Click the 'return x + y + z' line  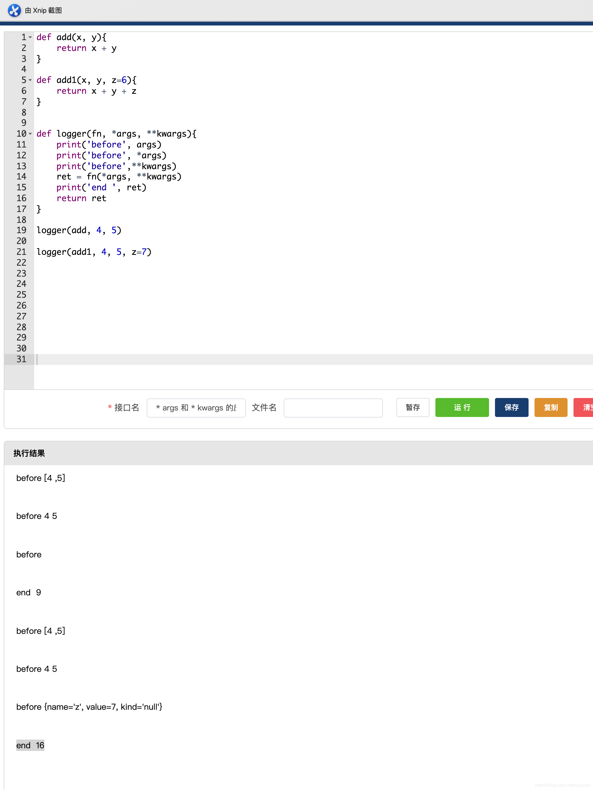[x=96, y=91]
